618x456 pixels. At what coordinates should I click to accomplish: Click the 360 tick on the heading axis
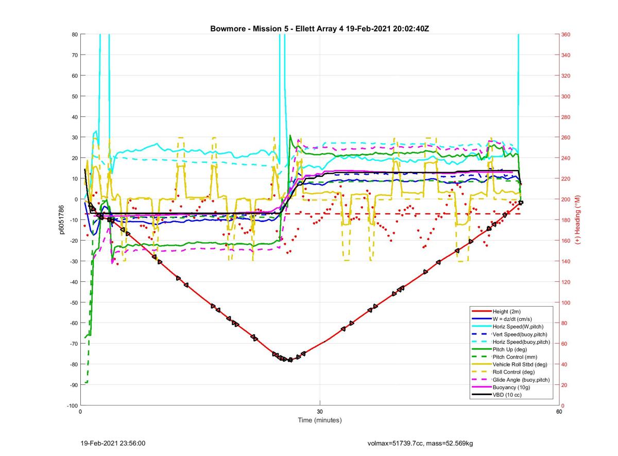point(566,35)
